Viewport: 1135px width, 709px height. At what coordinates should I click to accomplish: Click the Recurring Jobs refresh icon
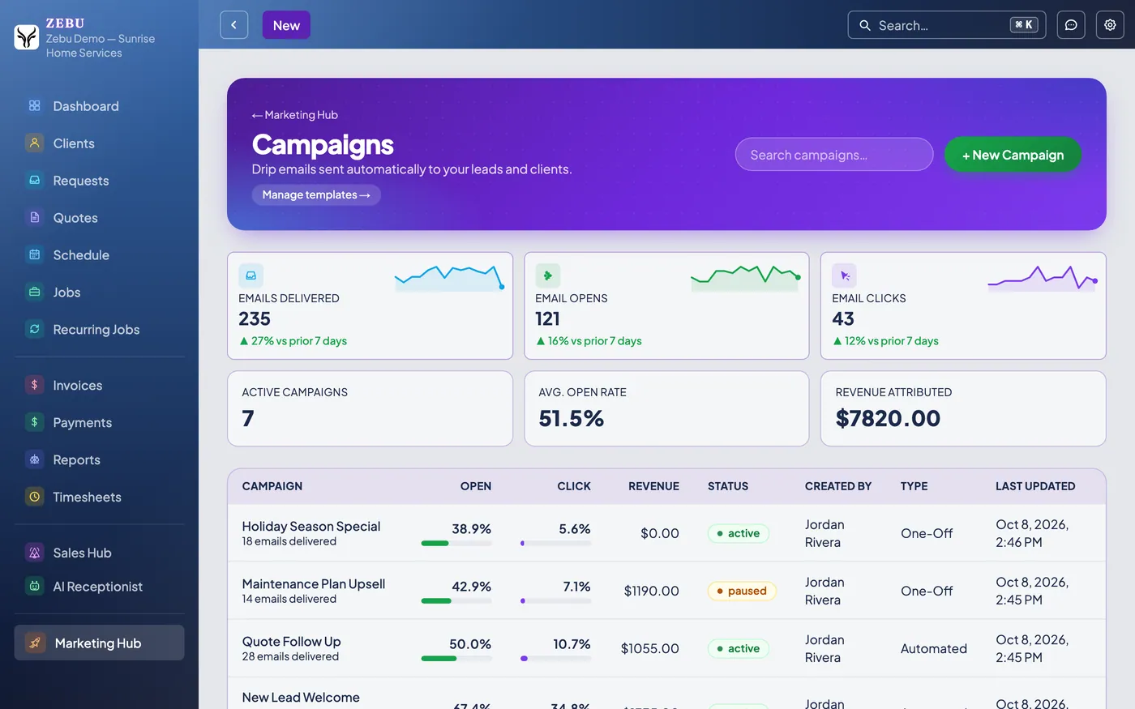34,330
